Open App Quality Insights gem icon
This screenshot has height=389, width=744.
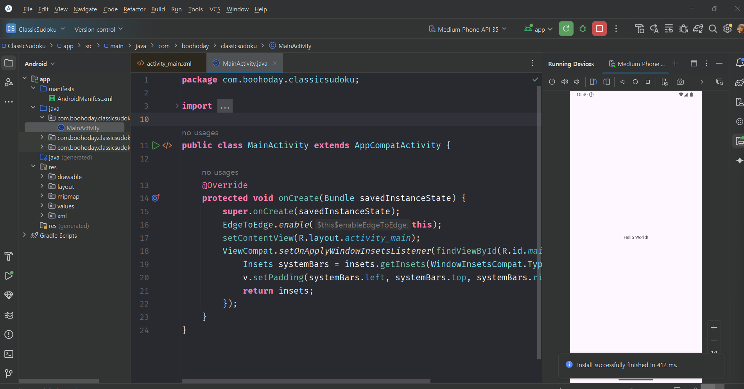tap(9, 295)
